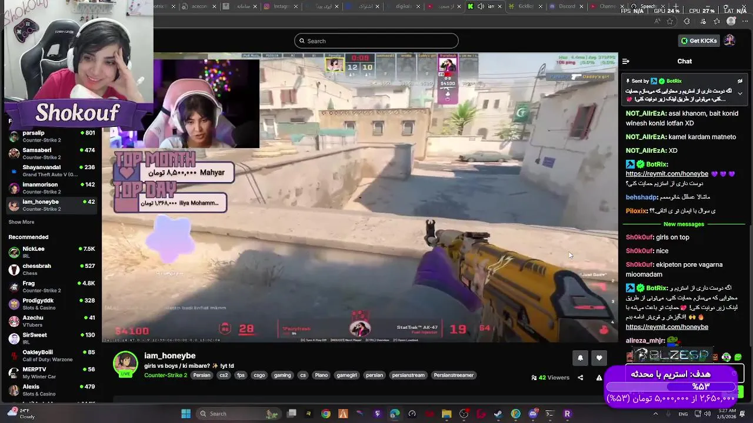Open the browser extensions icon
Viewport: 753px width, 423px height.
pyautogui.click(x=687, y=21)
